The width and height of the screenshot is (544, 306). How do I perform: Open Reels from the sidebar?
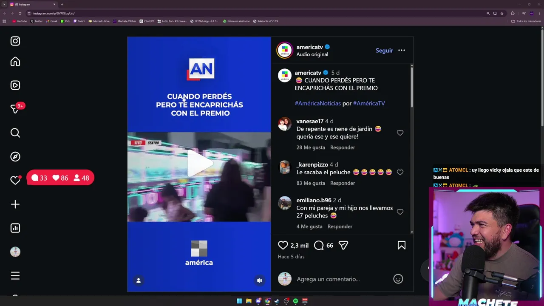click(15, 85)
